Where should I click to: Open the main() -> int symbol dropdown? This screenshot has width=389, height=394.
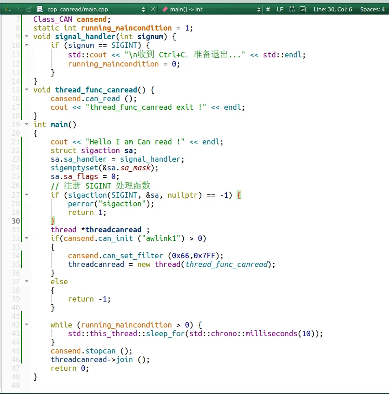tap(259, 10)
